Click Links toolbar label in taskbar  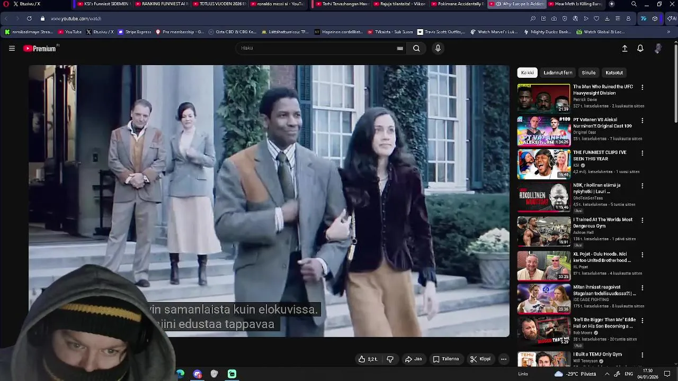(x=523, y=374)
